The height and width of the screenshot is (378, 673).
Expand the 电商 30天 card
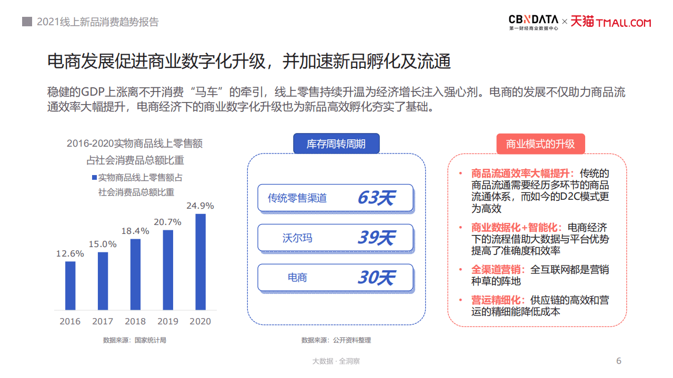(x=335, y=278)
